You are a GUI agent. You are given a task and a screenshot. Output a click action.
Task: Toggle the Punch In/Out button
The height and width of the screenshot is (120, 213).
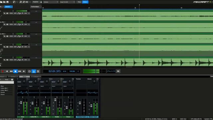pyautogui.click(x=38, y=71)
